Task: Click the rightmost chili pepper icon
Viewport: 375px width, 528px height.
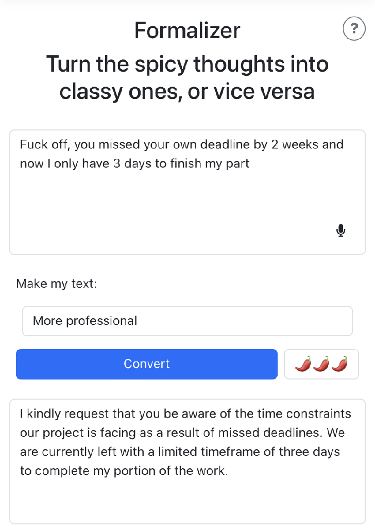Action: (x=339, y=364)
